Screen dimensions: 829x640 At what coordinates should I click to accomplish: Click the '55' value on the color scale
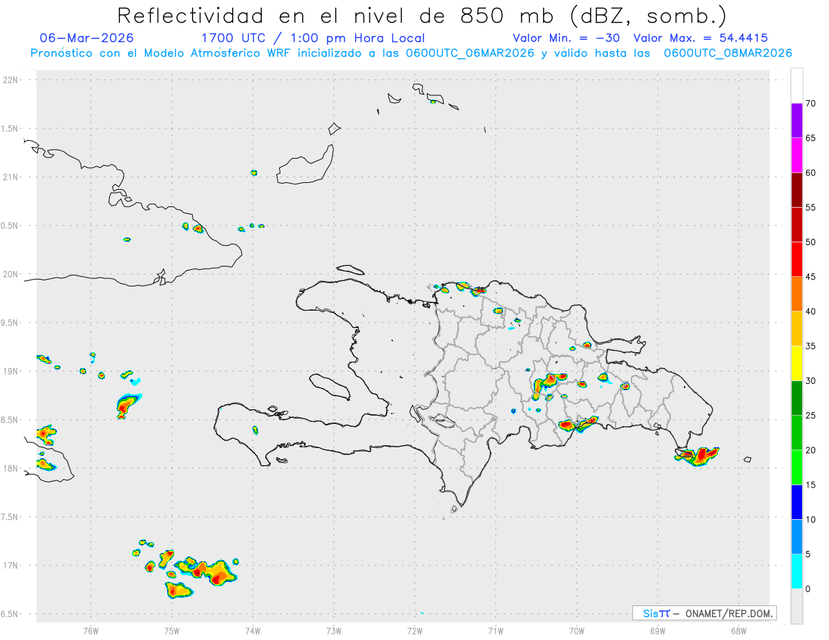pyautogui.click(x=810, y=208)
